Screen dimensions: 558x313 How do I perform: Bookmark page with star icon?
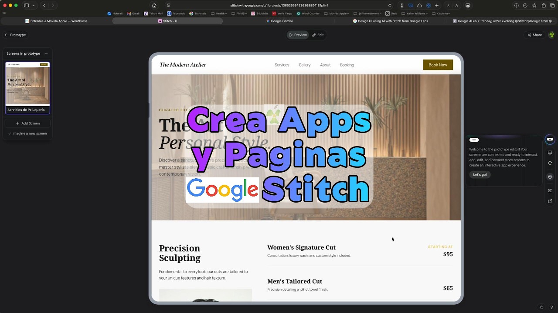tap(534, 5)
